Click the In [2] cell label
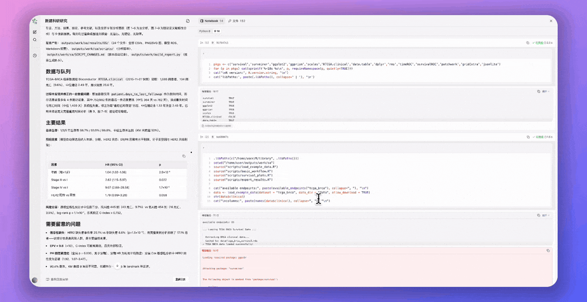This screenshot has width=587, height=302. 203,137
